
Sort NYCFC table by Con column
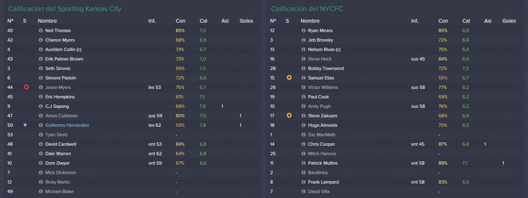tap(443, 21)
